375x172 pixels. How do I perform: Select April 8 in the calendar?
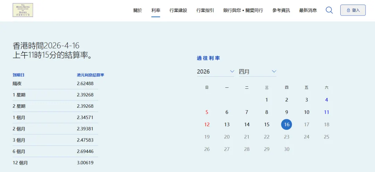(x=267, y=112)
